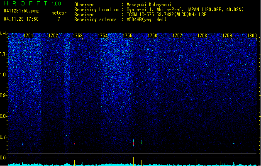Click the 1757 time marker
This screenshot has width=261, height=166.
[178, 36]
